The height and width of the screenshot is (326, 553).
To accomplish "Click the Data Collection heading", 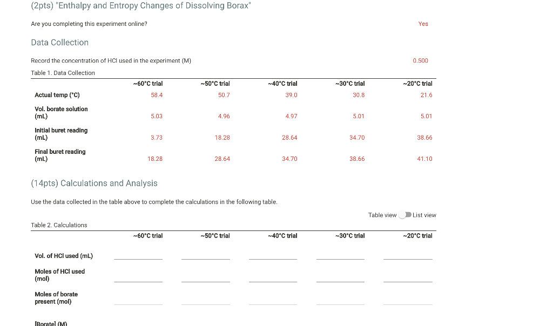I will [x=59, y=43].
